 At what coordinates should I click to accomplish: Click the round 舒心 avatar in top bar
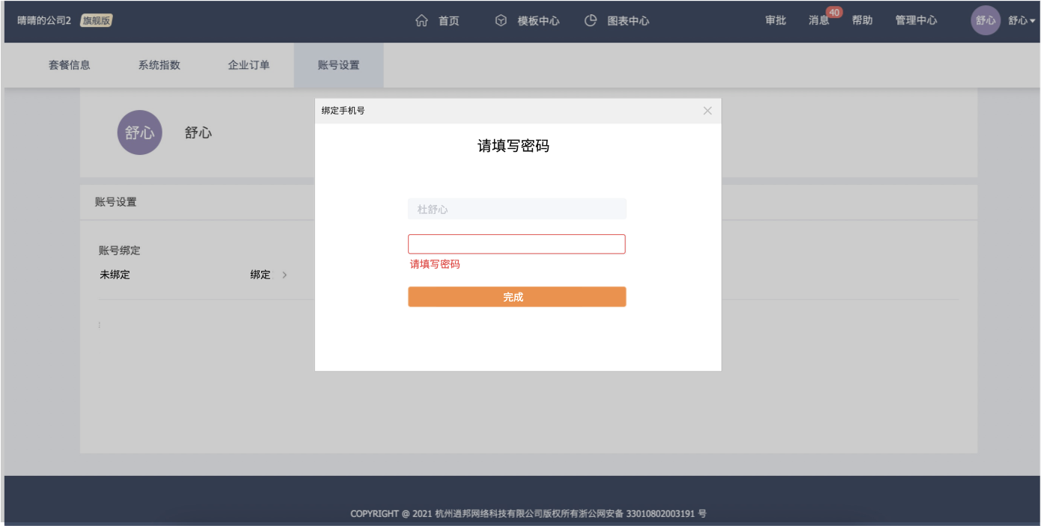point(985,21)
